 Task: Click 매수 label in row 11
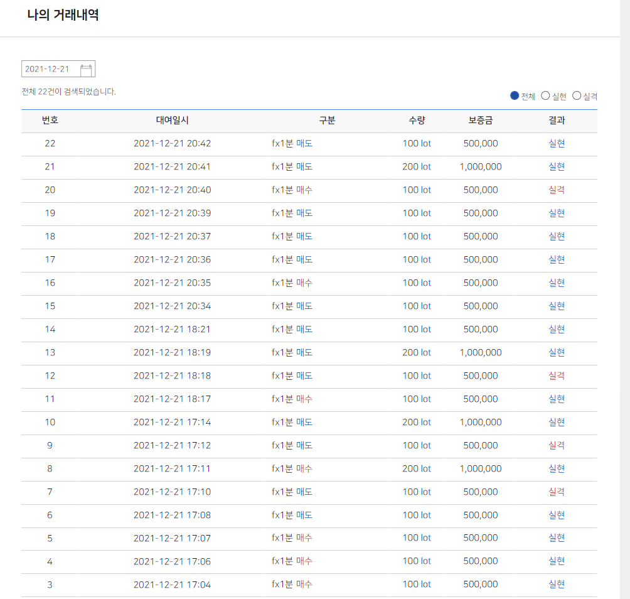(x=304, y=399)
